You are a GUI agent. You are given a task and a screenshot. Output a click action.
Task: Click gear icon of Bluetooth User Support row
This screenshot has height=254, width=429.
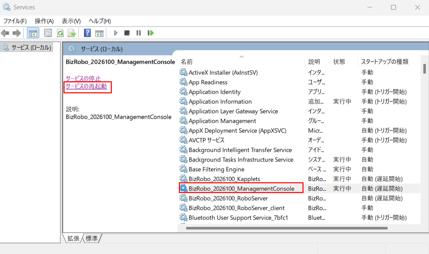183,218
